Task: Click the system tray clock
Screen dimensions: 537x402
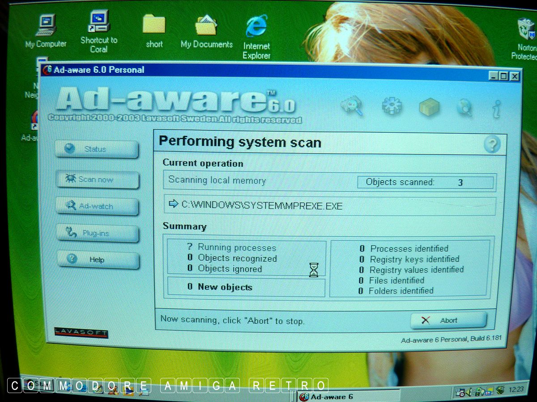Action: [x=516, y=389]
